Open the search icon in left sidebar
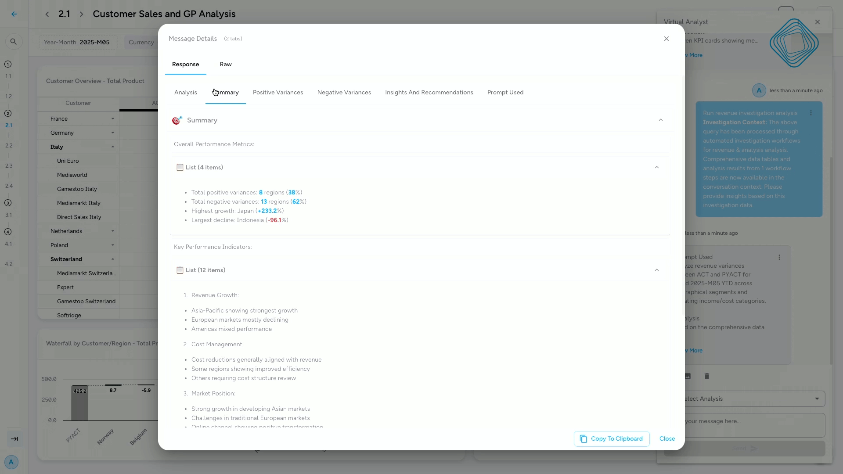This screenshot has width=843, height=474. coord(14,42)
